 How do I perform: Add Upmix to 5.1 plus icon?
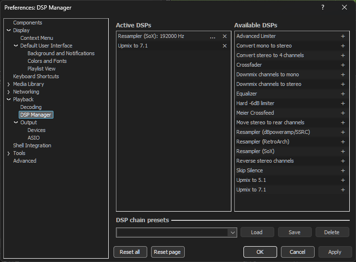(343, 180)
